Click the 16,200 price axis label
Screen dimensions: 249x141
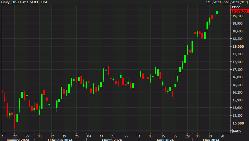[x=238, y=92]
